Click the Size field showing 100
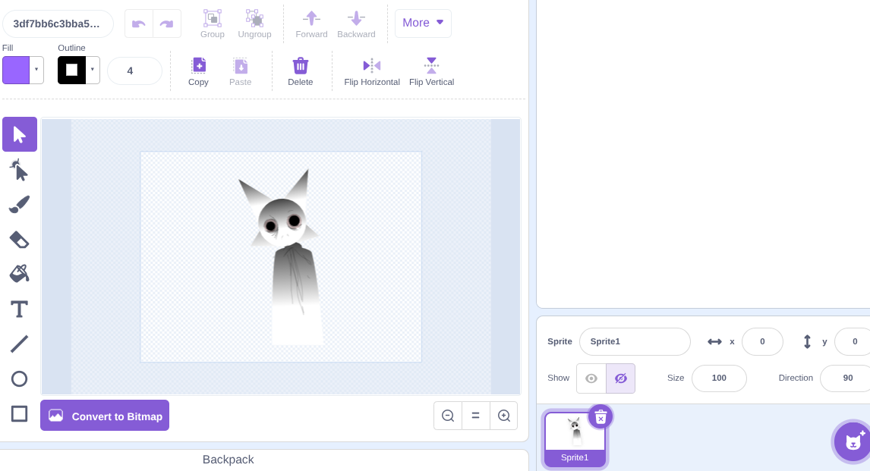Image resolution: width=870 pixels, height=471 pixels. click(x=719, y=378)
